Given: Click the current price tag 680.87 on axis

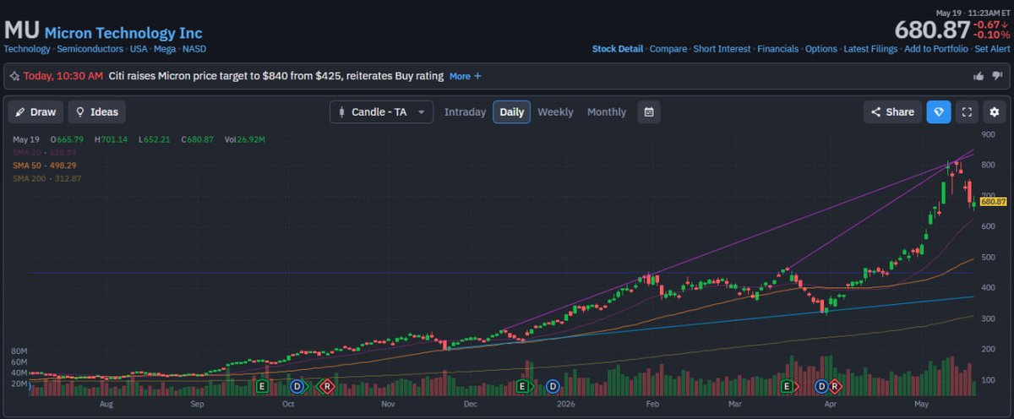Looking at the screenshot, I should [994, 202].
